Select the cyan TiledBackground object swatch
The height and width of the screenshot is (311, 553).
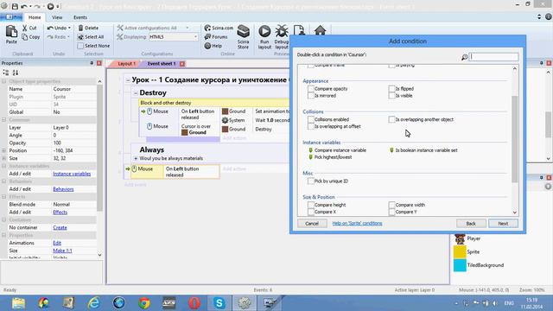coord(460,265)
